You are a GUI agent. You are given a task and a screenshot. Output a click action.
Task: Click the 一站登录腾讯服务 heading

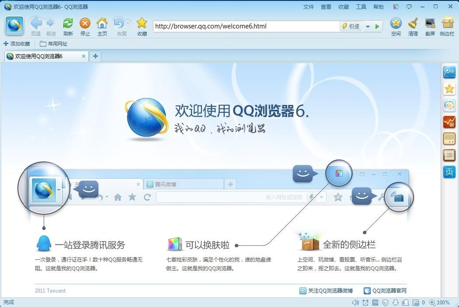coord(90,244)
